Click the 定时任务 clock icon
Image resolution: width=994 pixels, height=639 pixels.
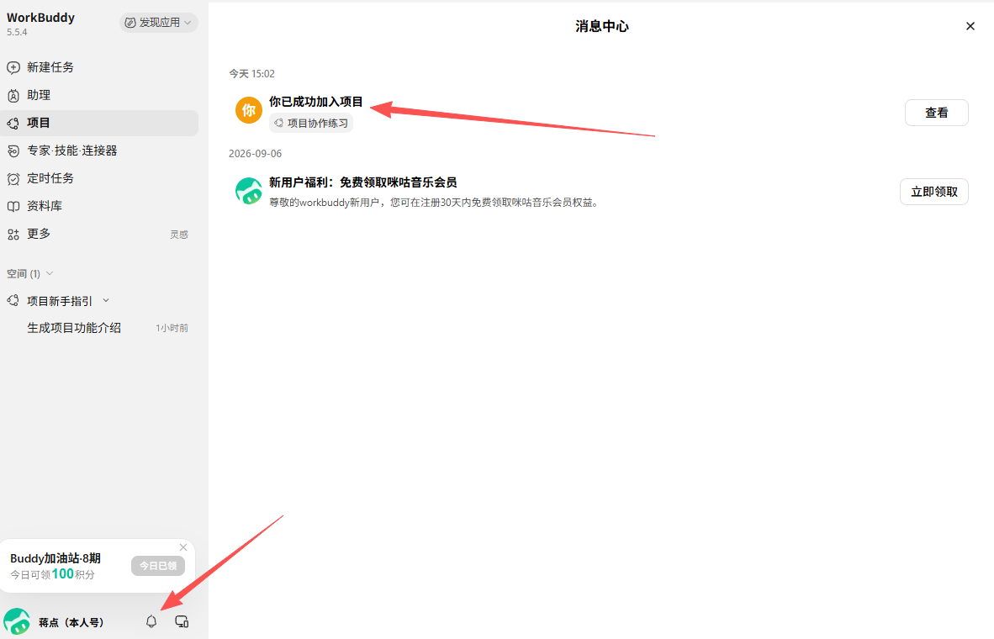(x=13, y=179)
